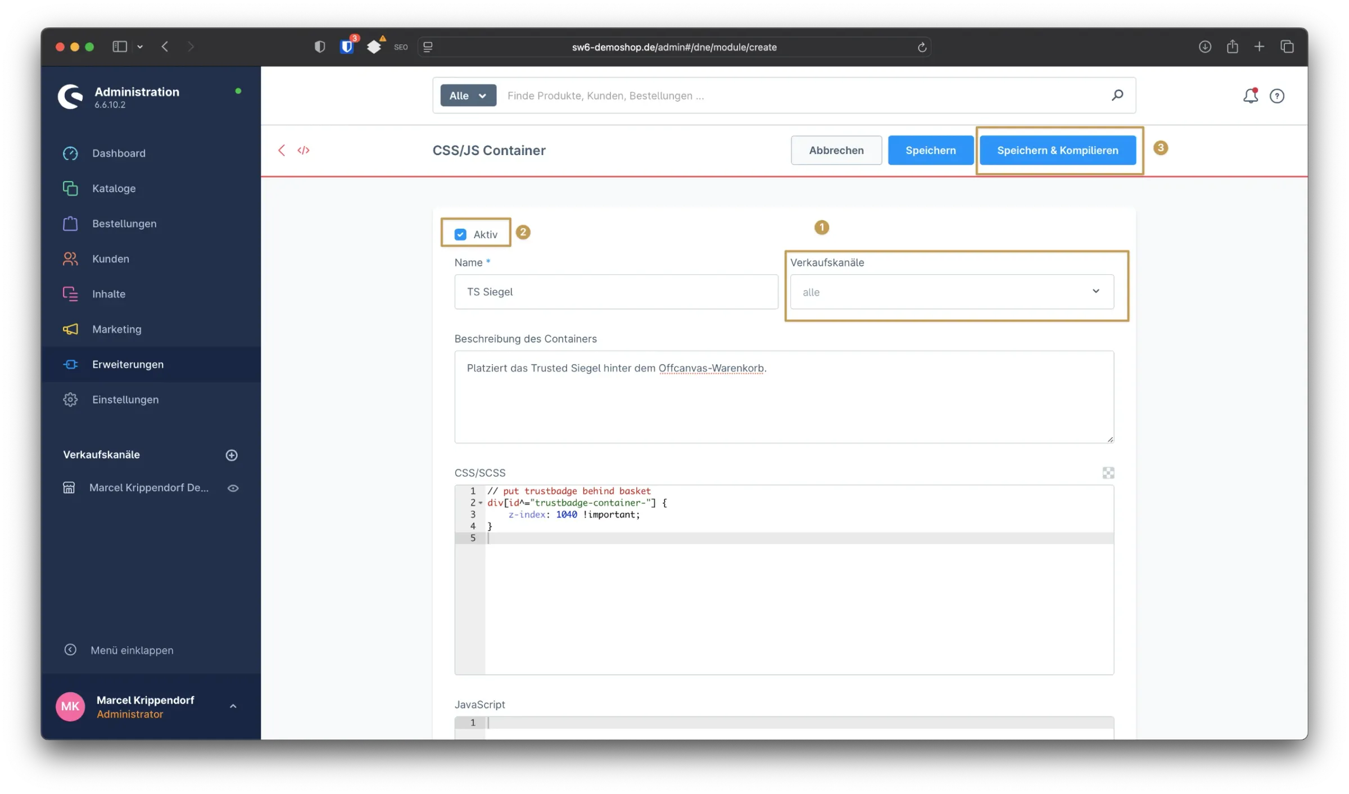The width and height of the screenshot is (1349, 794).
Task: Open the help question mark icon
Action: 1276,96
